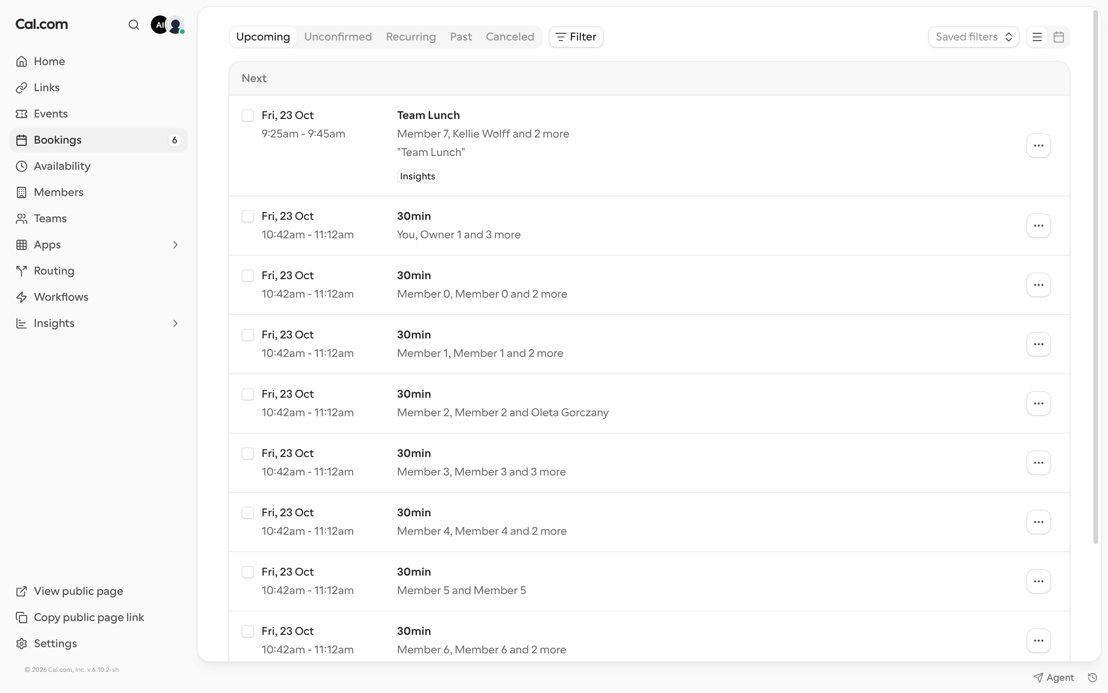Tick the Member 5 and Member 5 checkbox
The image size is (1108, 693).
point(248,572)
